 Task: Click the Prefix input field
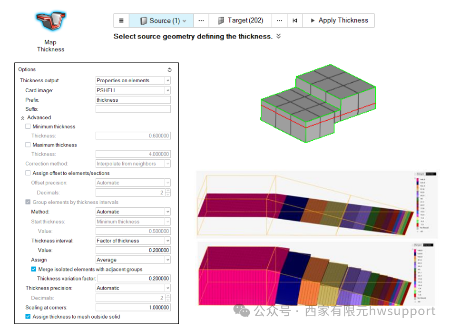click(133, 100)
